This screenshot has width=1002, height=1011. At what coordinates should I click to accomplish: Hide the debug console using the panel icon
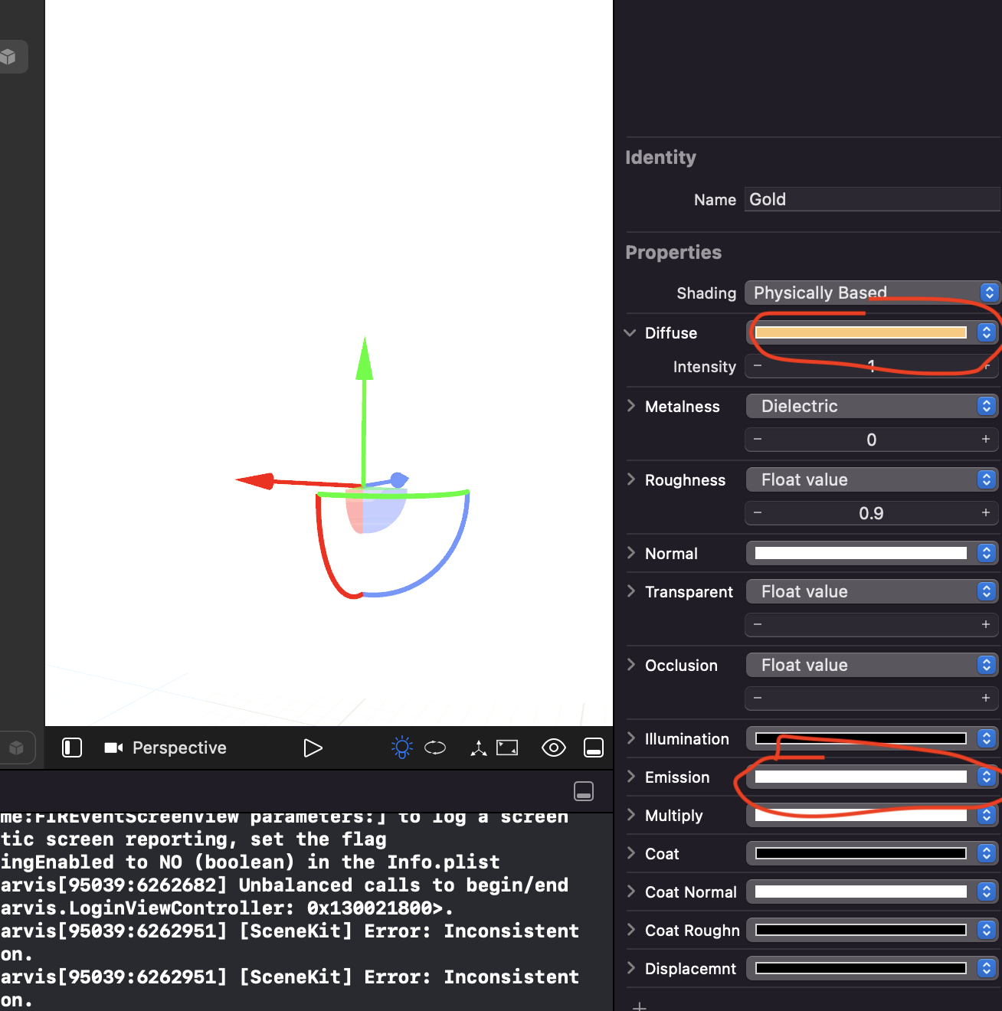pos(584,791)
